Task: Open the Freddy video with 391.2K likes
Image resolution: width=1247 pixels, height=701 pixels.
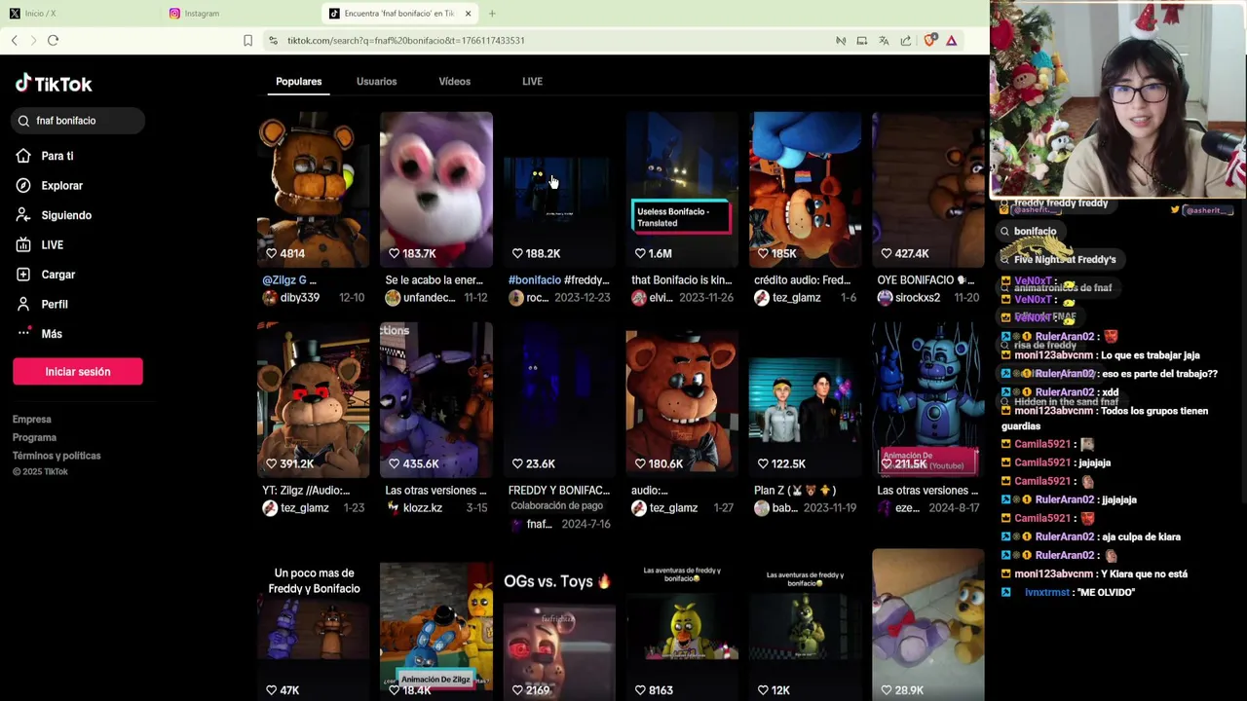Action: coord(313,400)
